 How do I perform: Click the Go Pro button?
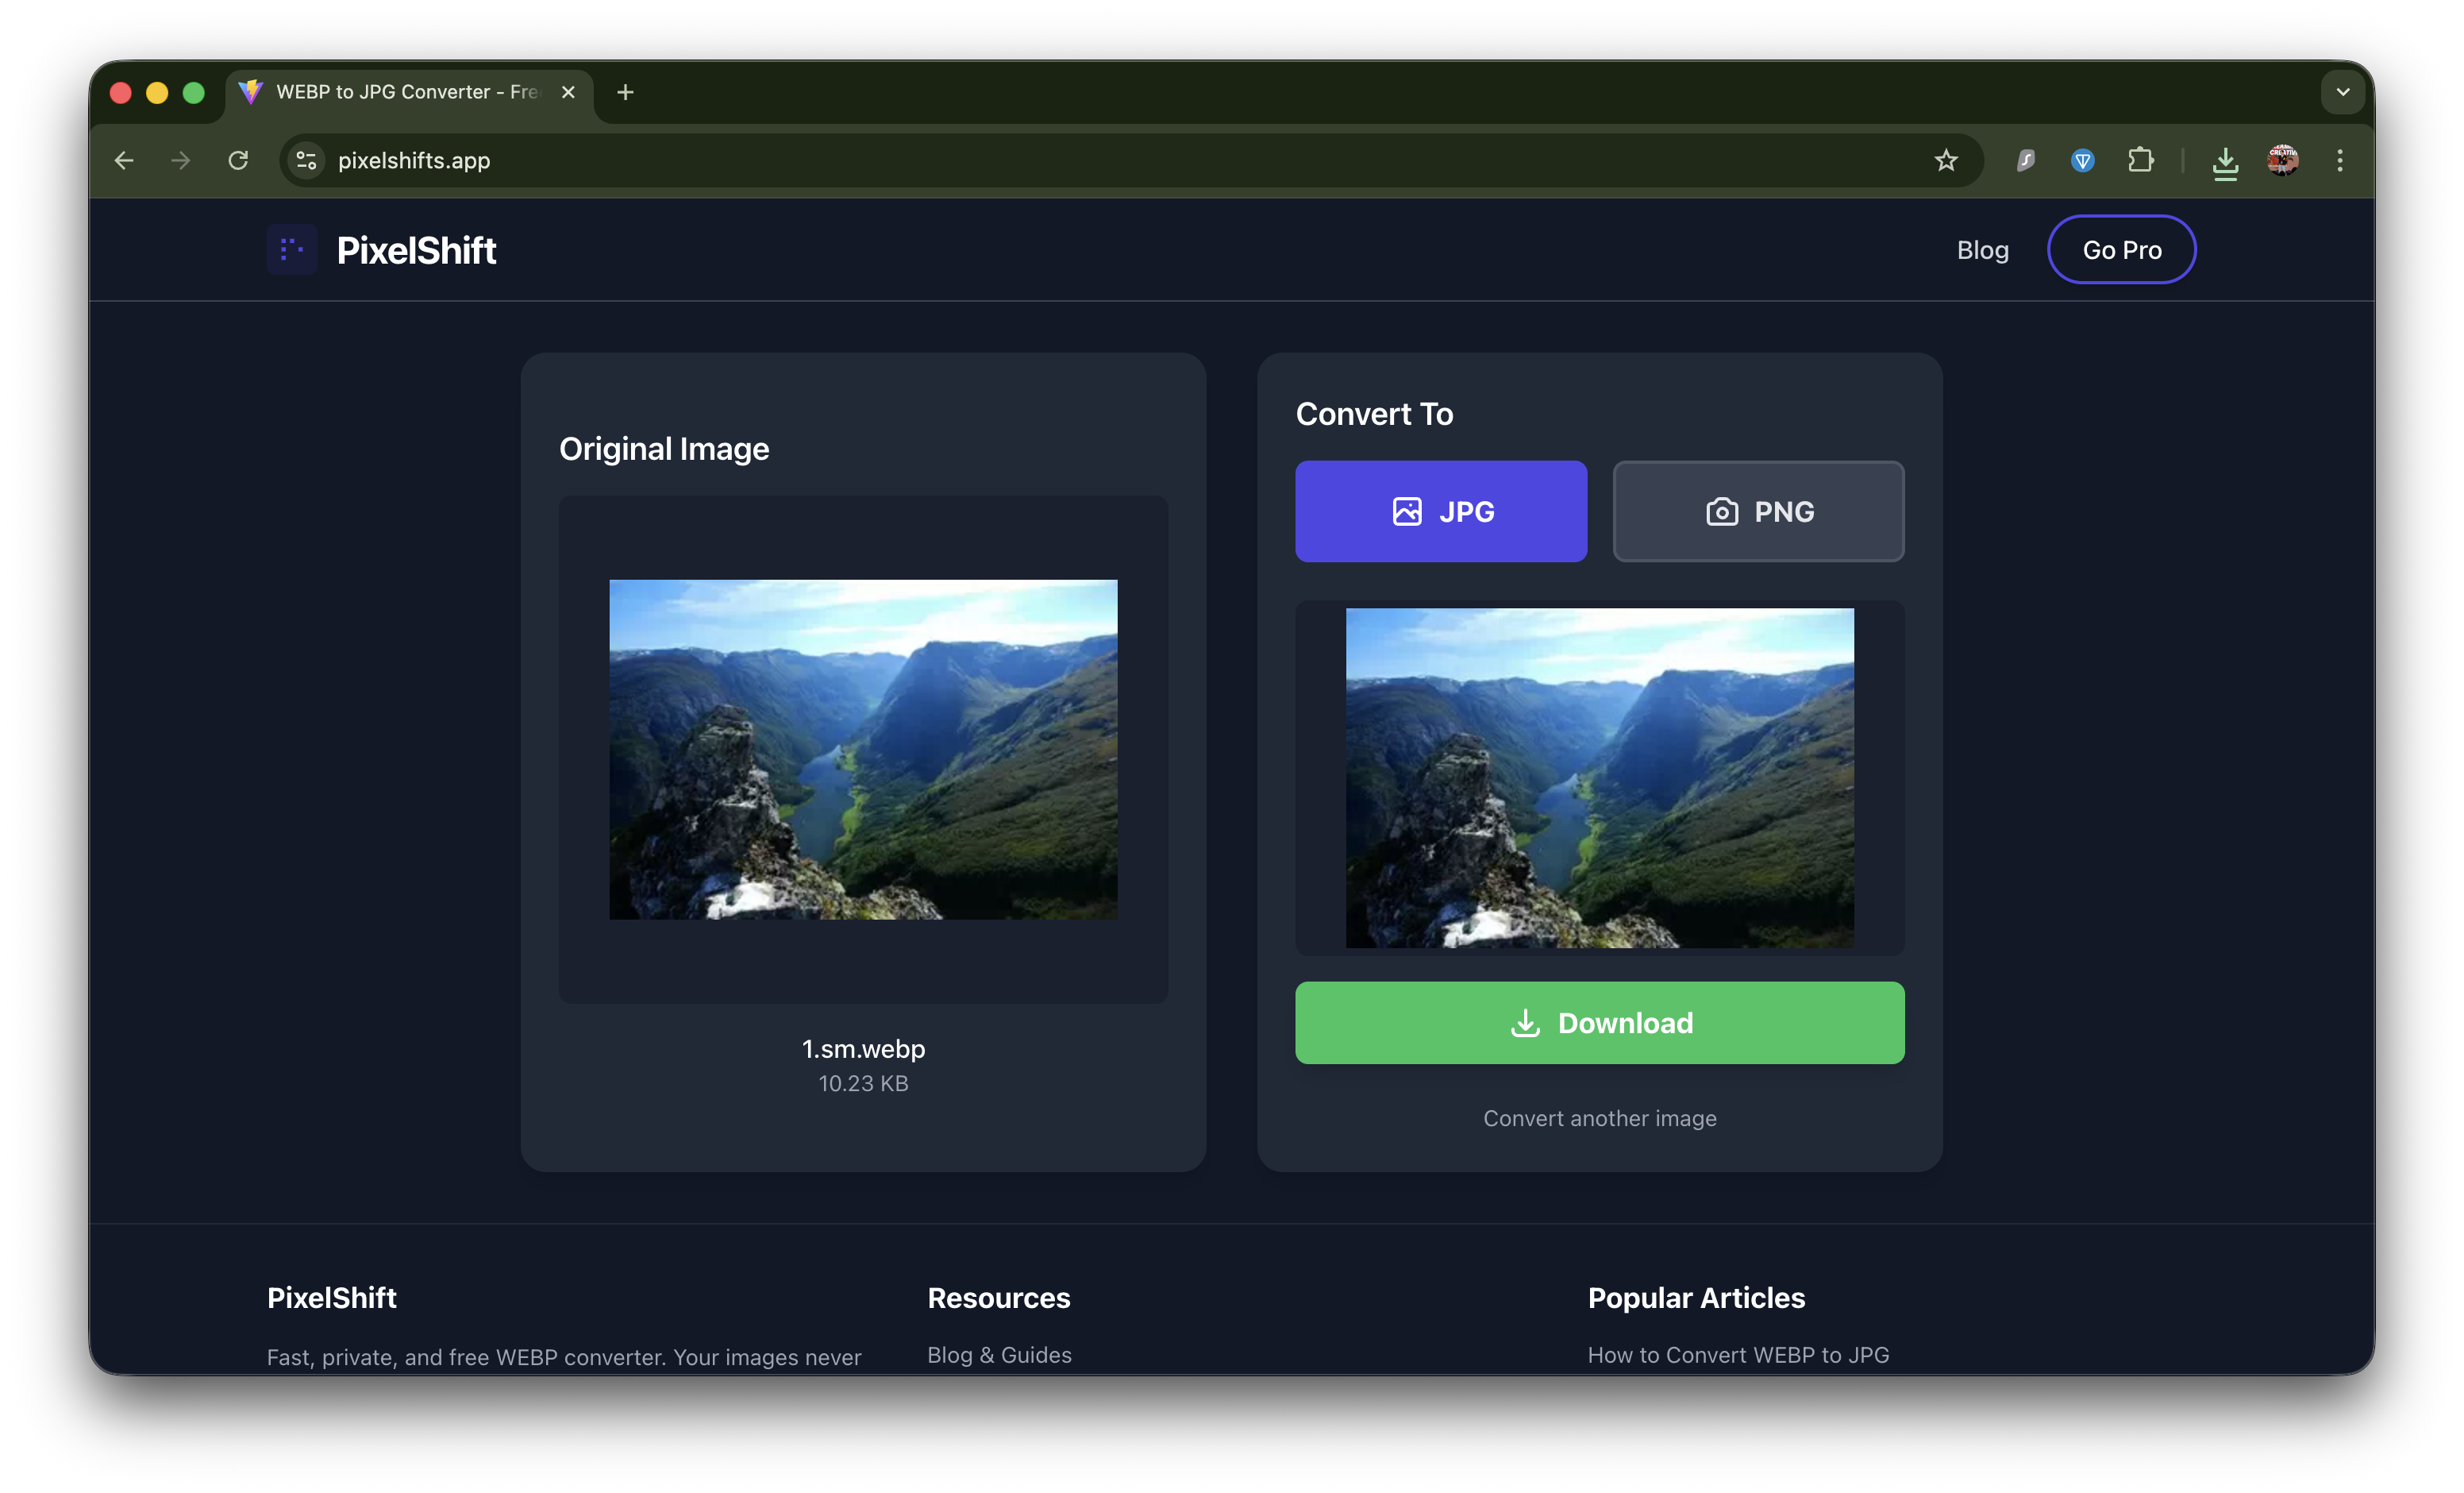(x=2122, y=249)
